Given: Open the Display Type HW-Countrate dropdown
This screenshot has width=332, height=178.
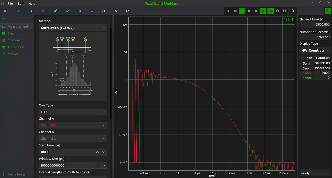Looking at the screenshot, I should 315,50.
